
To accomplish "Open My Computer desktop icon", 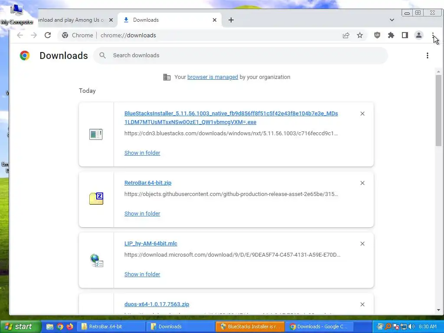I will 17,14.
